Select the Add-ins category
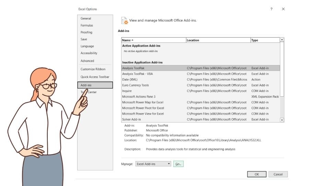This screenshot has width=309, height=186. [95, 85]
